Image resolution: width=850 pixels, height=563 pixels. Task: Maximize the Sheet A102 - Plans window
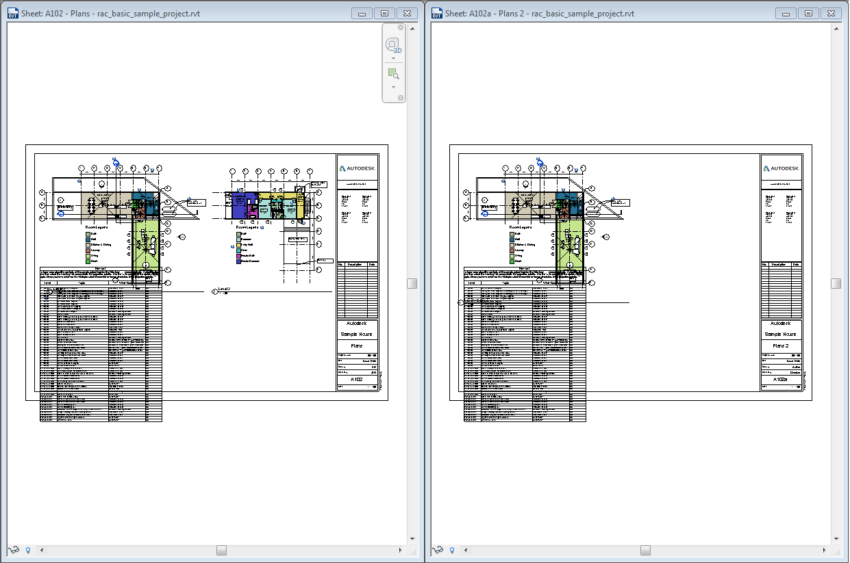384,13
